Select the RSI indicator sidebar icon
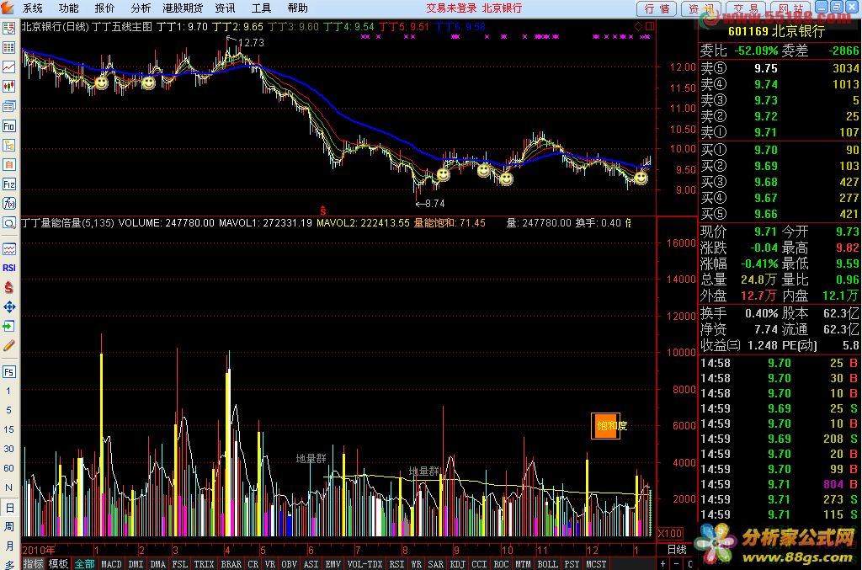862x570 pixels. coord(8,268)
